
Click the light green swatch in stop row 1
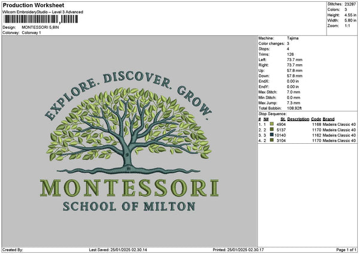(272, 124)
